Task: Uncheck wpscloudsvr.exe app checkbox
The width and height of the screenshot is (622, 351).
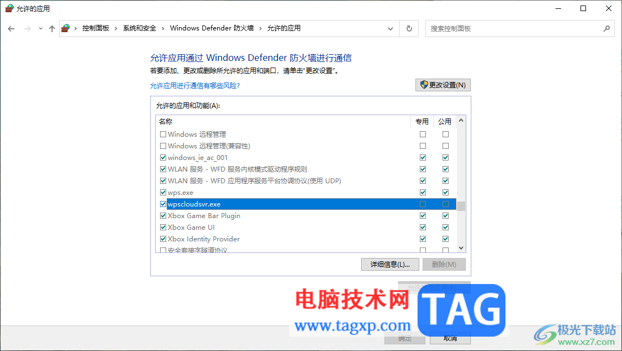Action: pos(163,204)
